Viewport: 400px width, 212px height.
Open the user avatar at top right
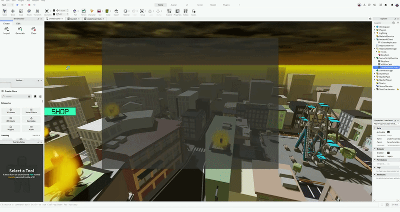[x=397, y=5]
